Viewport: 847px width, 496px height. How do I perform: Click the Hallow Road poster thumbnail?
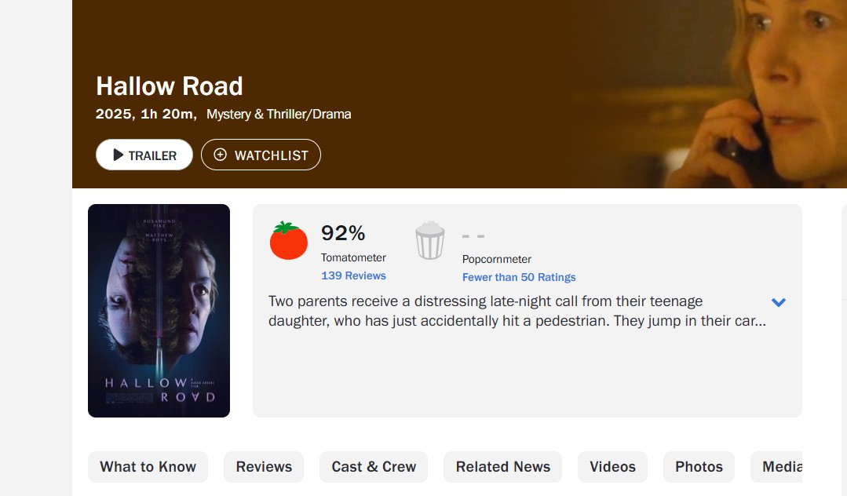159,311
